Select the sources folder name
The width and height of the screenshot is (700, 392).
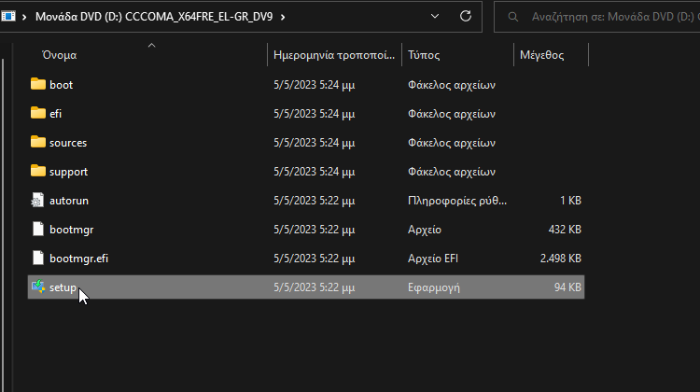68,143
